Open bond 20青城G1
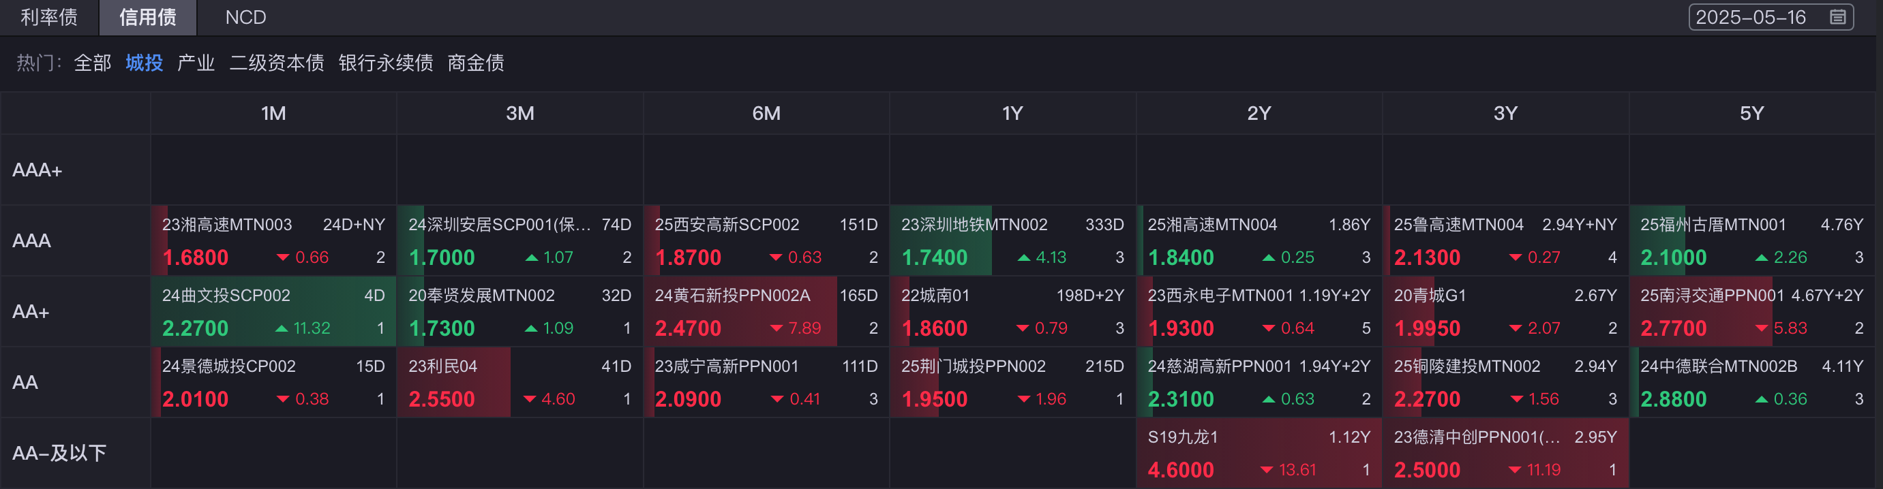Screen dimensions: 1883x489 [x=1429, y=296]
